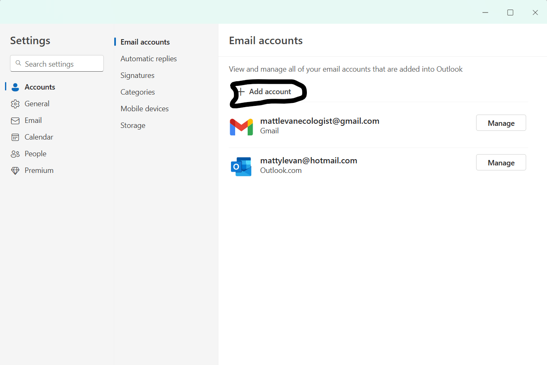Select the Accounts person icon in sidebar
Image resolution: width=547 pixels, height=365 pixels.
pyautogui.click(x=15, y=87)
